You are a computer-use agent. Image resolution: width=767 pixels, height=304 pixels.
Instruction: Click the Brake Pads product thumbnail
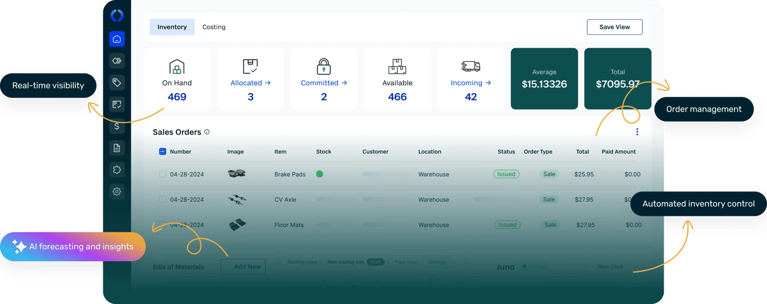click(x=236, y=174)
